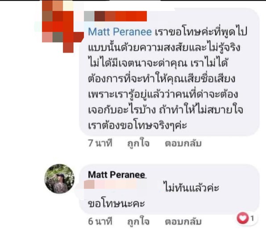Click the blurred commenter name above first comment

click(115, 16)
